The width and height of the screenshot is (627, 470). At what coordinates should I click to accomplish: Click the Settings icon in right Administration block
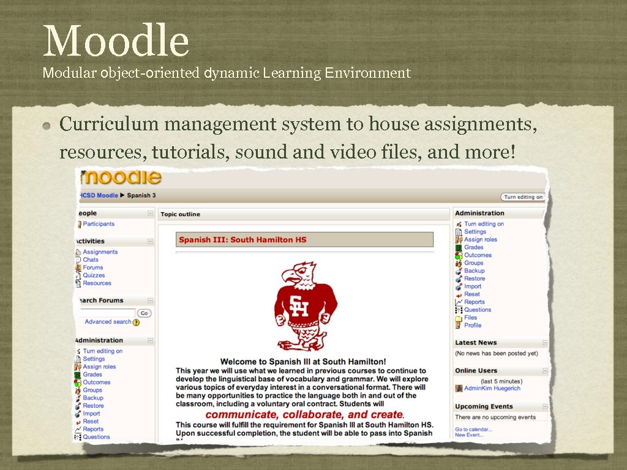coord(459,232)
